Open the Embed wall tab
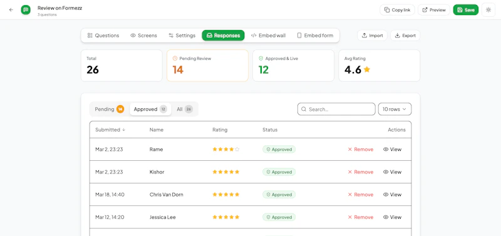The height and width of the screenshot is (236, 501). (269, 36)
